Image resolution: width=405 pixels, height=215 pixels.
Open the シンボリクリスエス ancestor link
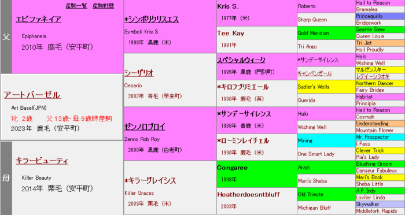(152, 20)
